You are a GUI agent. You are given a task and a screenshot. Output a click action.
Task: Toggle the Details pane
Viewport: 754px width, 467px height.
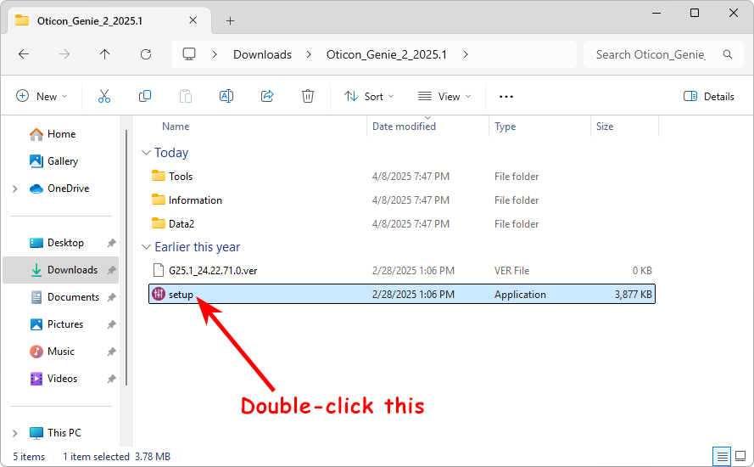point(709,97)
